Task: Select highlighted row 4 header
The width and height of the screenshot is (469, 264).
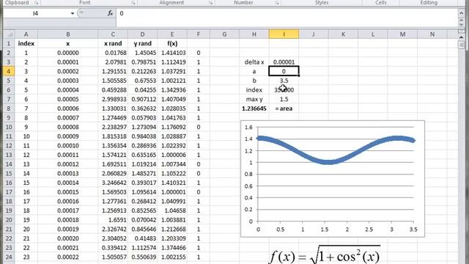Action: click(x=9, y=71)
